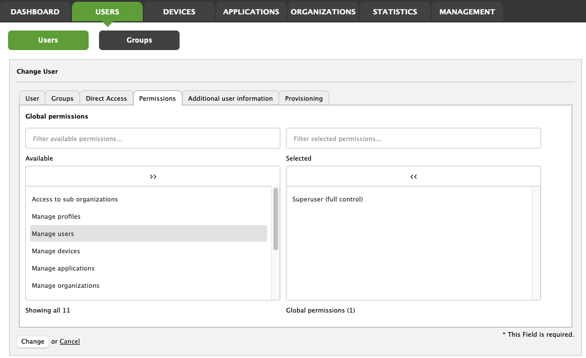Viewport: 586px width, 358px height.
Task: Select Manage devices in available list
Action: coord(56,251)
